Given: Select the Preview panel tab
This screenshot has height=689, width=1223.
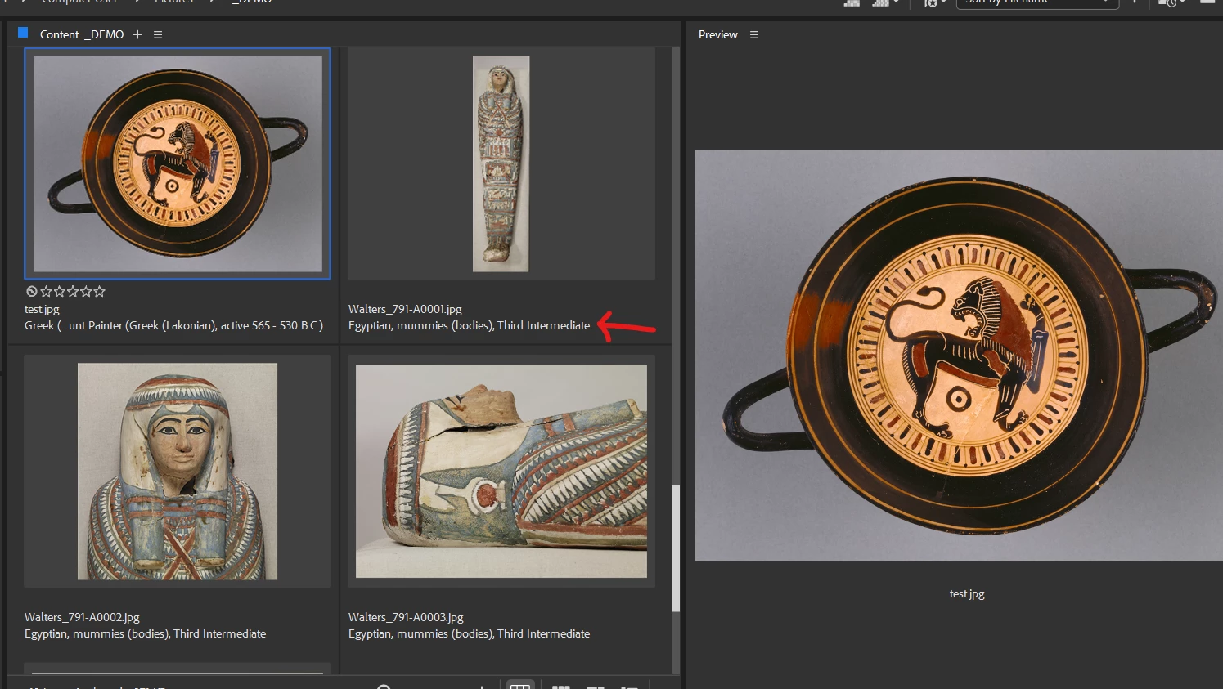Looking at the screenshot, I should tap(717, 34).
